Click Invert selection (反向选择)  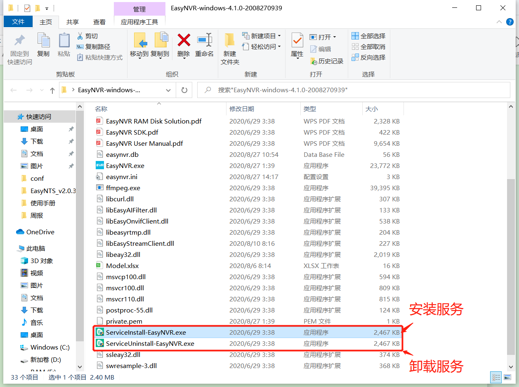(368, 57)
